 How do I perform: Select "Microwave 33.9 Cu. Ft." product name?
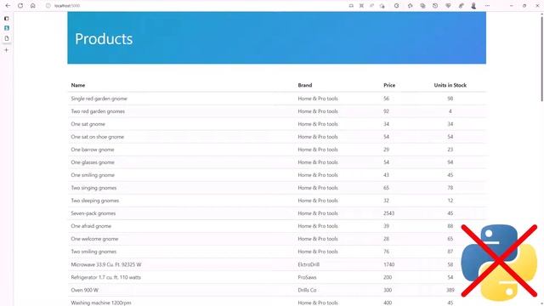(106, 264)
